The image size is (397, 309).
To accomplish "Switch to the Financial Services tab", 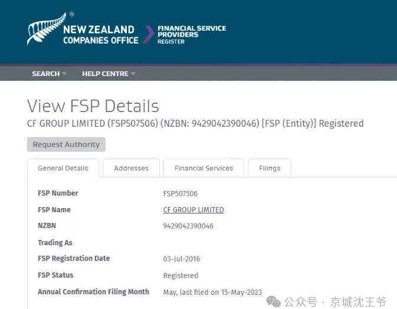I will coord(204,168).
